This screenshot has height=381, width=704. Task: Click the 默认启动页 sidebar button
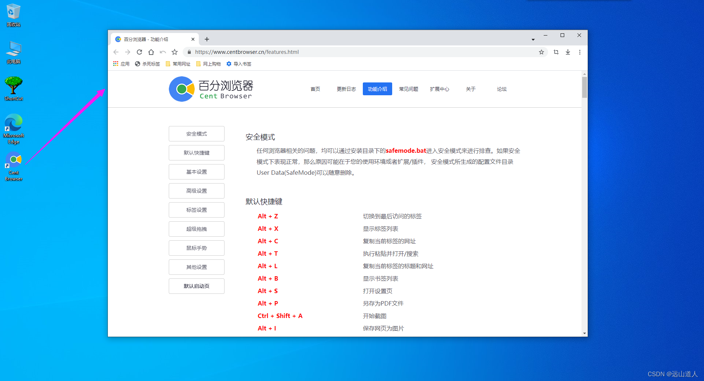coord(197,286)
